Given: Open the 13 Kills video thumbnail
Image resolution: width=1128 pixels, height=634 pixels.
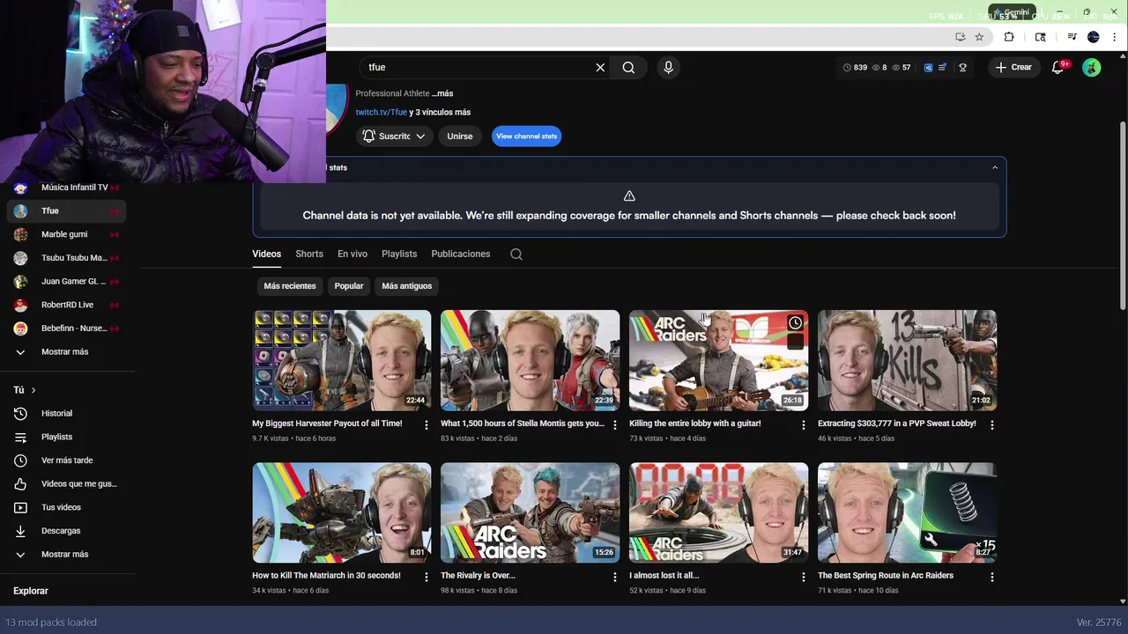Looking at the screenshot, I should (x=907, y=360).
